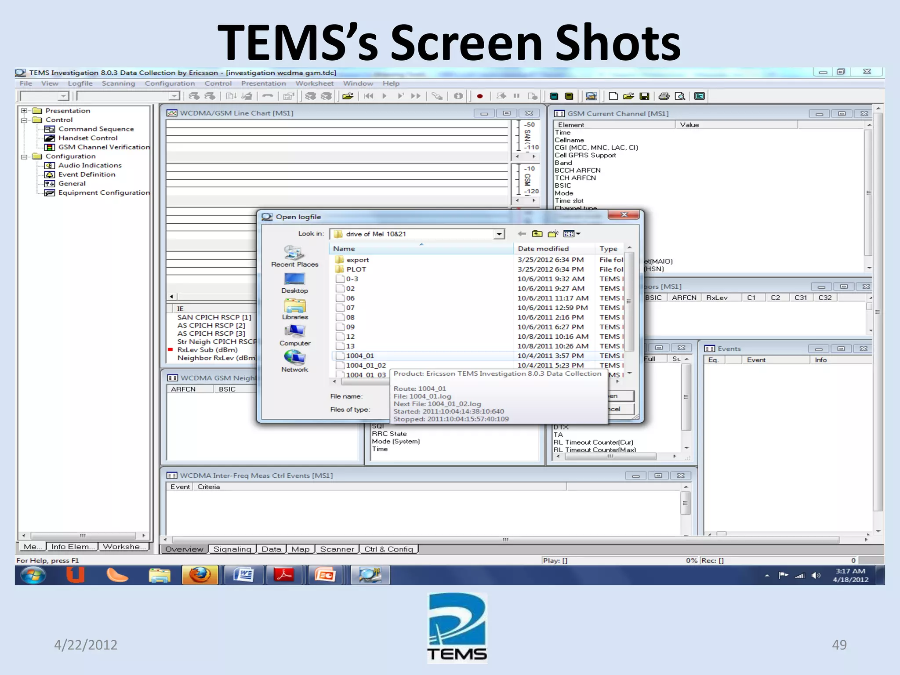Open Adobe Reader from the taskbar

click(x=284, y=575)
